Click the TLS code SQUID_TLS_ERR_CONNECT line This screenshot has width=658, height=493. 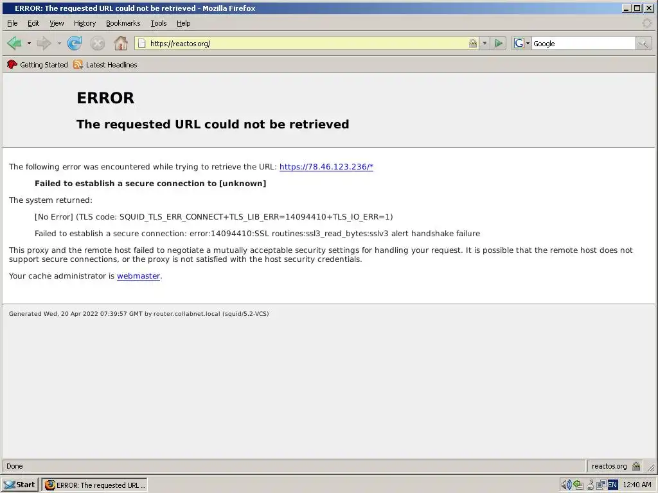[x=213, y=217]
